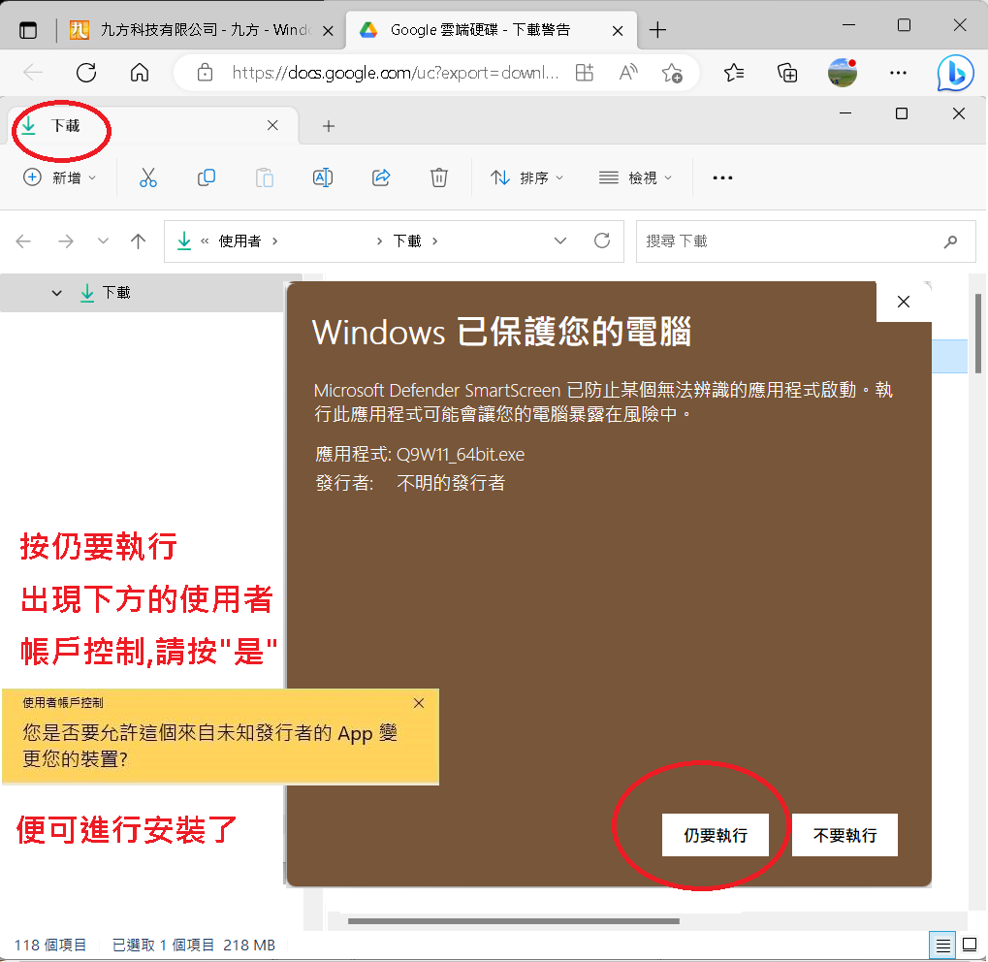Click the rename icon

(323, 177)
